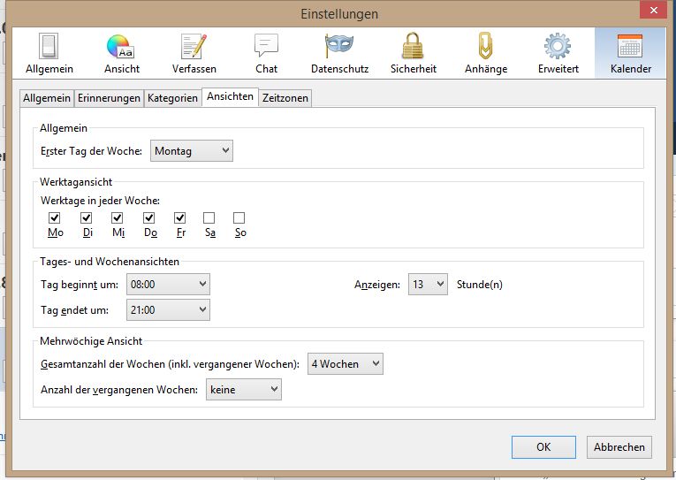This screenshot has height=480, width=676.
Task: Expand the Tag beginnt um dropdown
Action: 168,285
